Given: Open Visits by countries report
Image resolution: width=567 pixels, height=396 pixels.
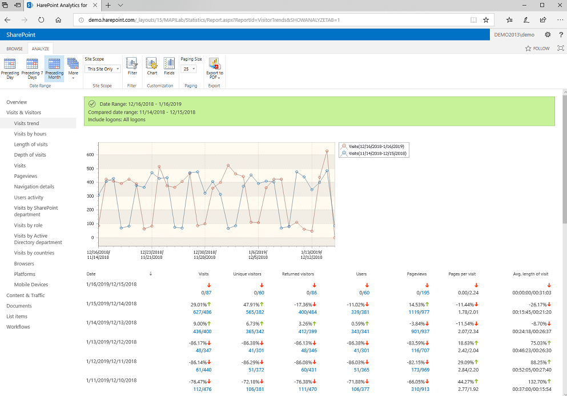Looking at the screenshot, I should coord(34,253).
